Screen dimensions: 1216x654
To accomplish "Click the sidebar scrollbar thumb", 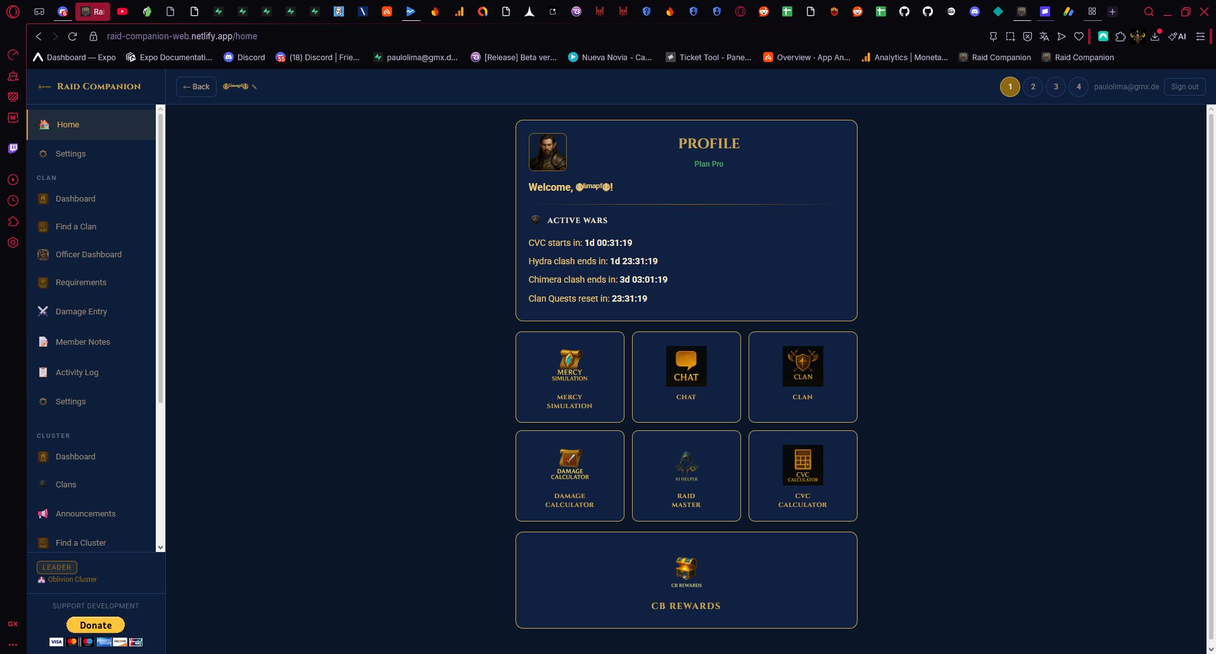I will [x=160, y=258].
